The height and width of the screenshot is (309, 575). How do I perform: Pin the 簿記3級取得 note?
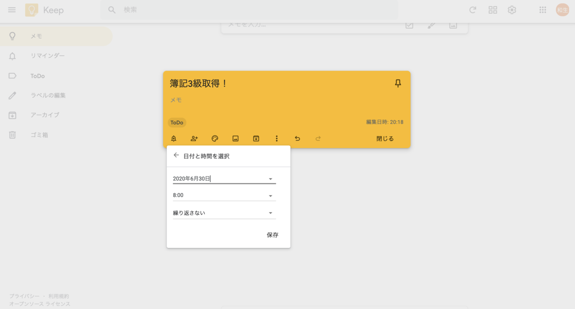click(x=398, y=83)
